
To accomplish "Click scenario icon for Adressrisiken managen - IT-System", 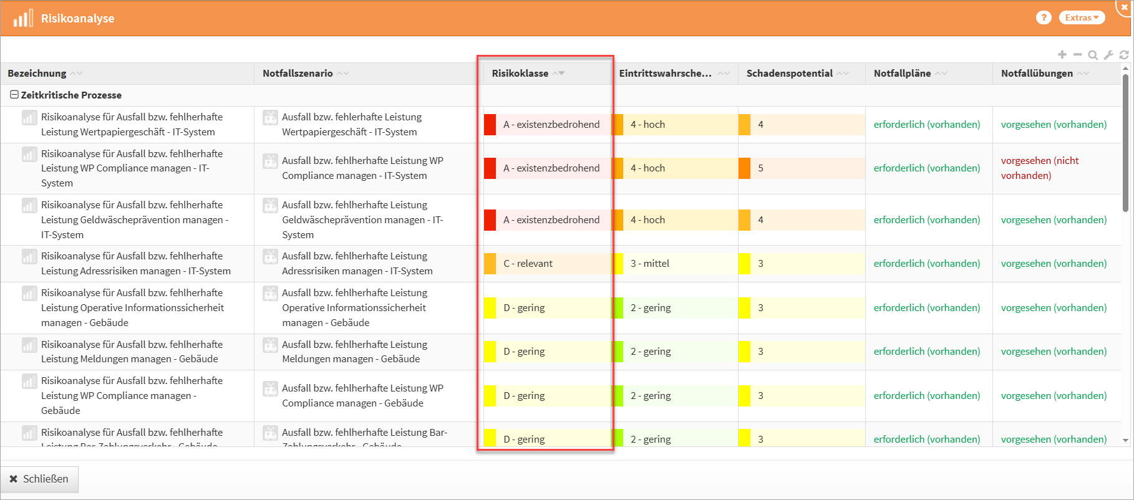I will [270, 256].
